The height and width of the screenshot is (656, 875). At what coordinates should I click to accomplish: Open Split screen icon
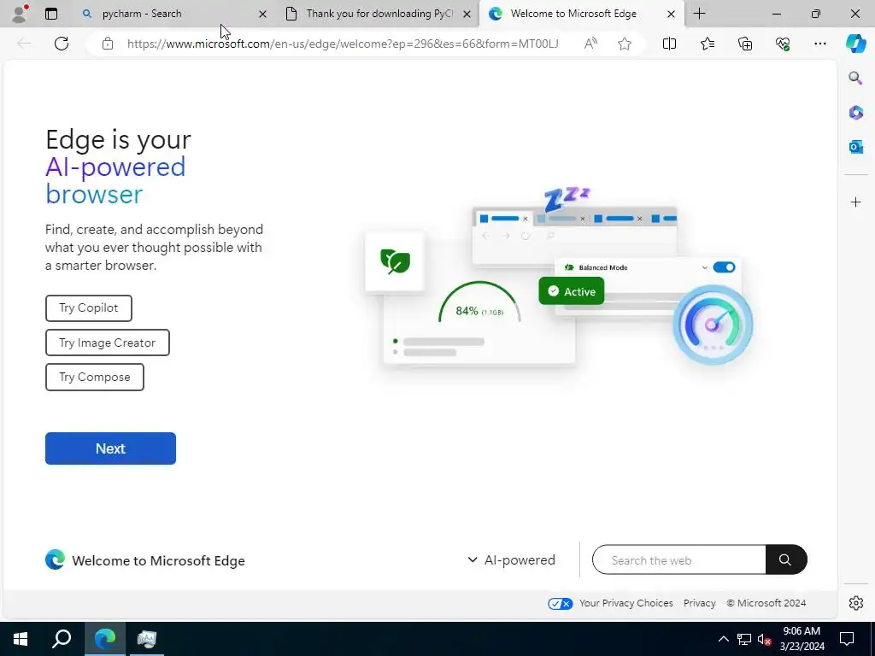[x=669, y=44]
